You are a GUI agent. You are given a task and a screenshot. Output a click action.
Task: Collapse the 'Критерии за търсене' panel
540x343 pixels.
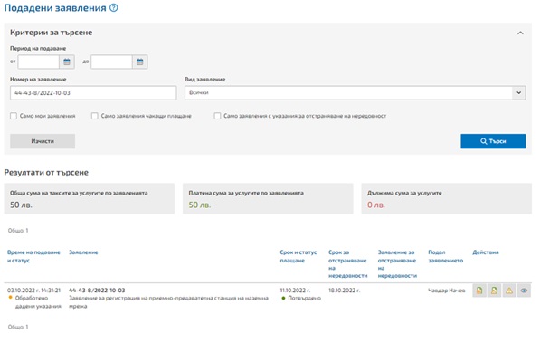click(520, 33)
